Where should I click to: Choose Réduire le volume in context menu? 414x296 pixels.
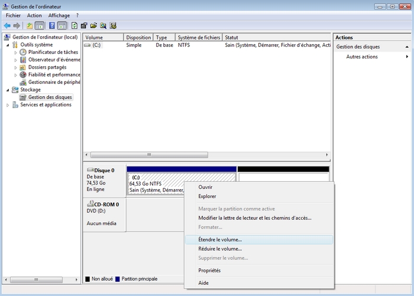[x=220, y=249]
